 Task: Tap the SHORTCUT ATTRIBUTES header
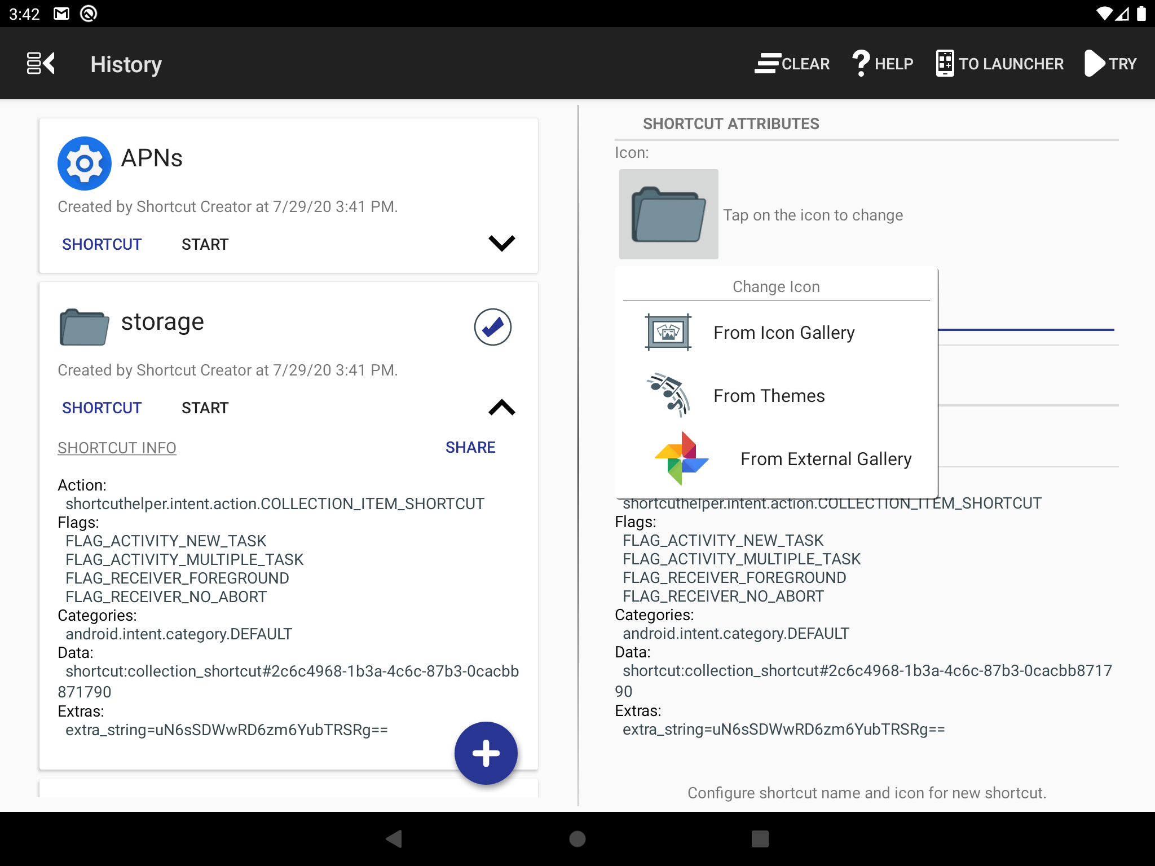pos(731,123)
